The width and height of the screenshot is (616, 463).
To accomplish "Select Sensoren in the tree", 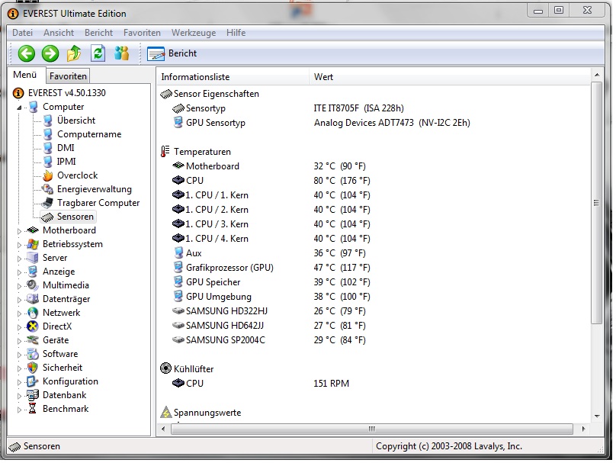I will pos(75,217).
